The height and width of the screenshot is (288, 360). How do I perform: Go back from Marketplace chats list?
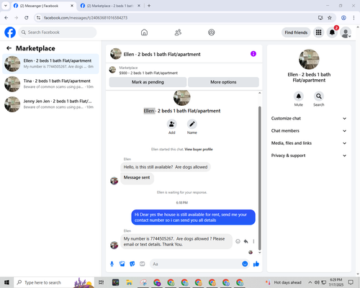(x=9, y=48)
